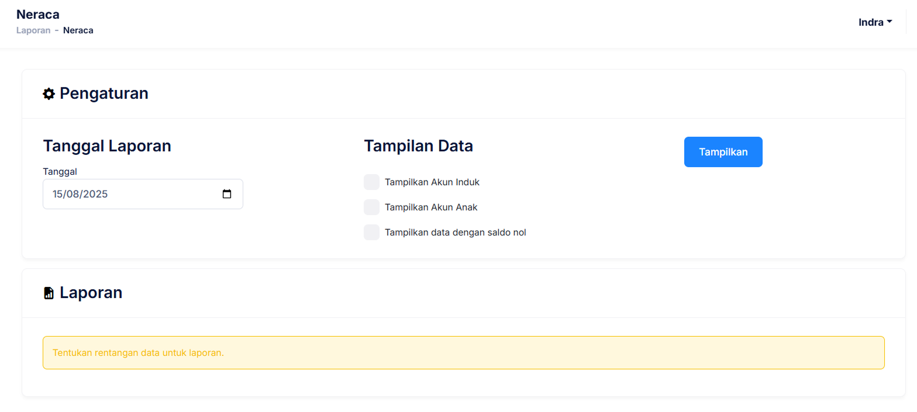Open the calendar picker in Tanggal field

coord(227,194)
